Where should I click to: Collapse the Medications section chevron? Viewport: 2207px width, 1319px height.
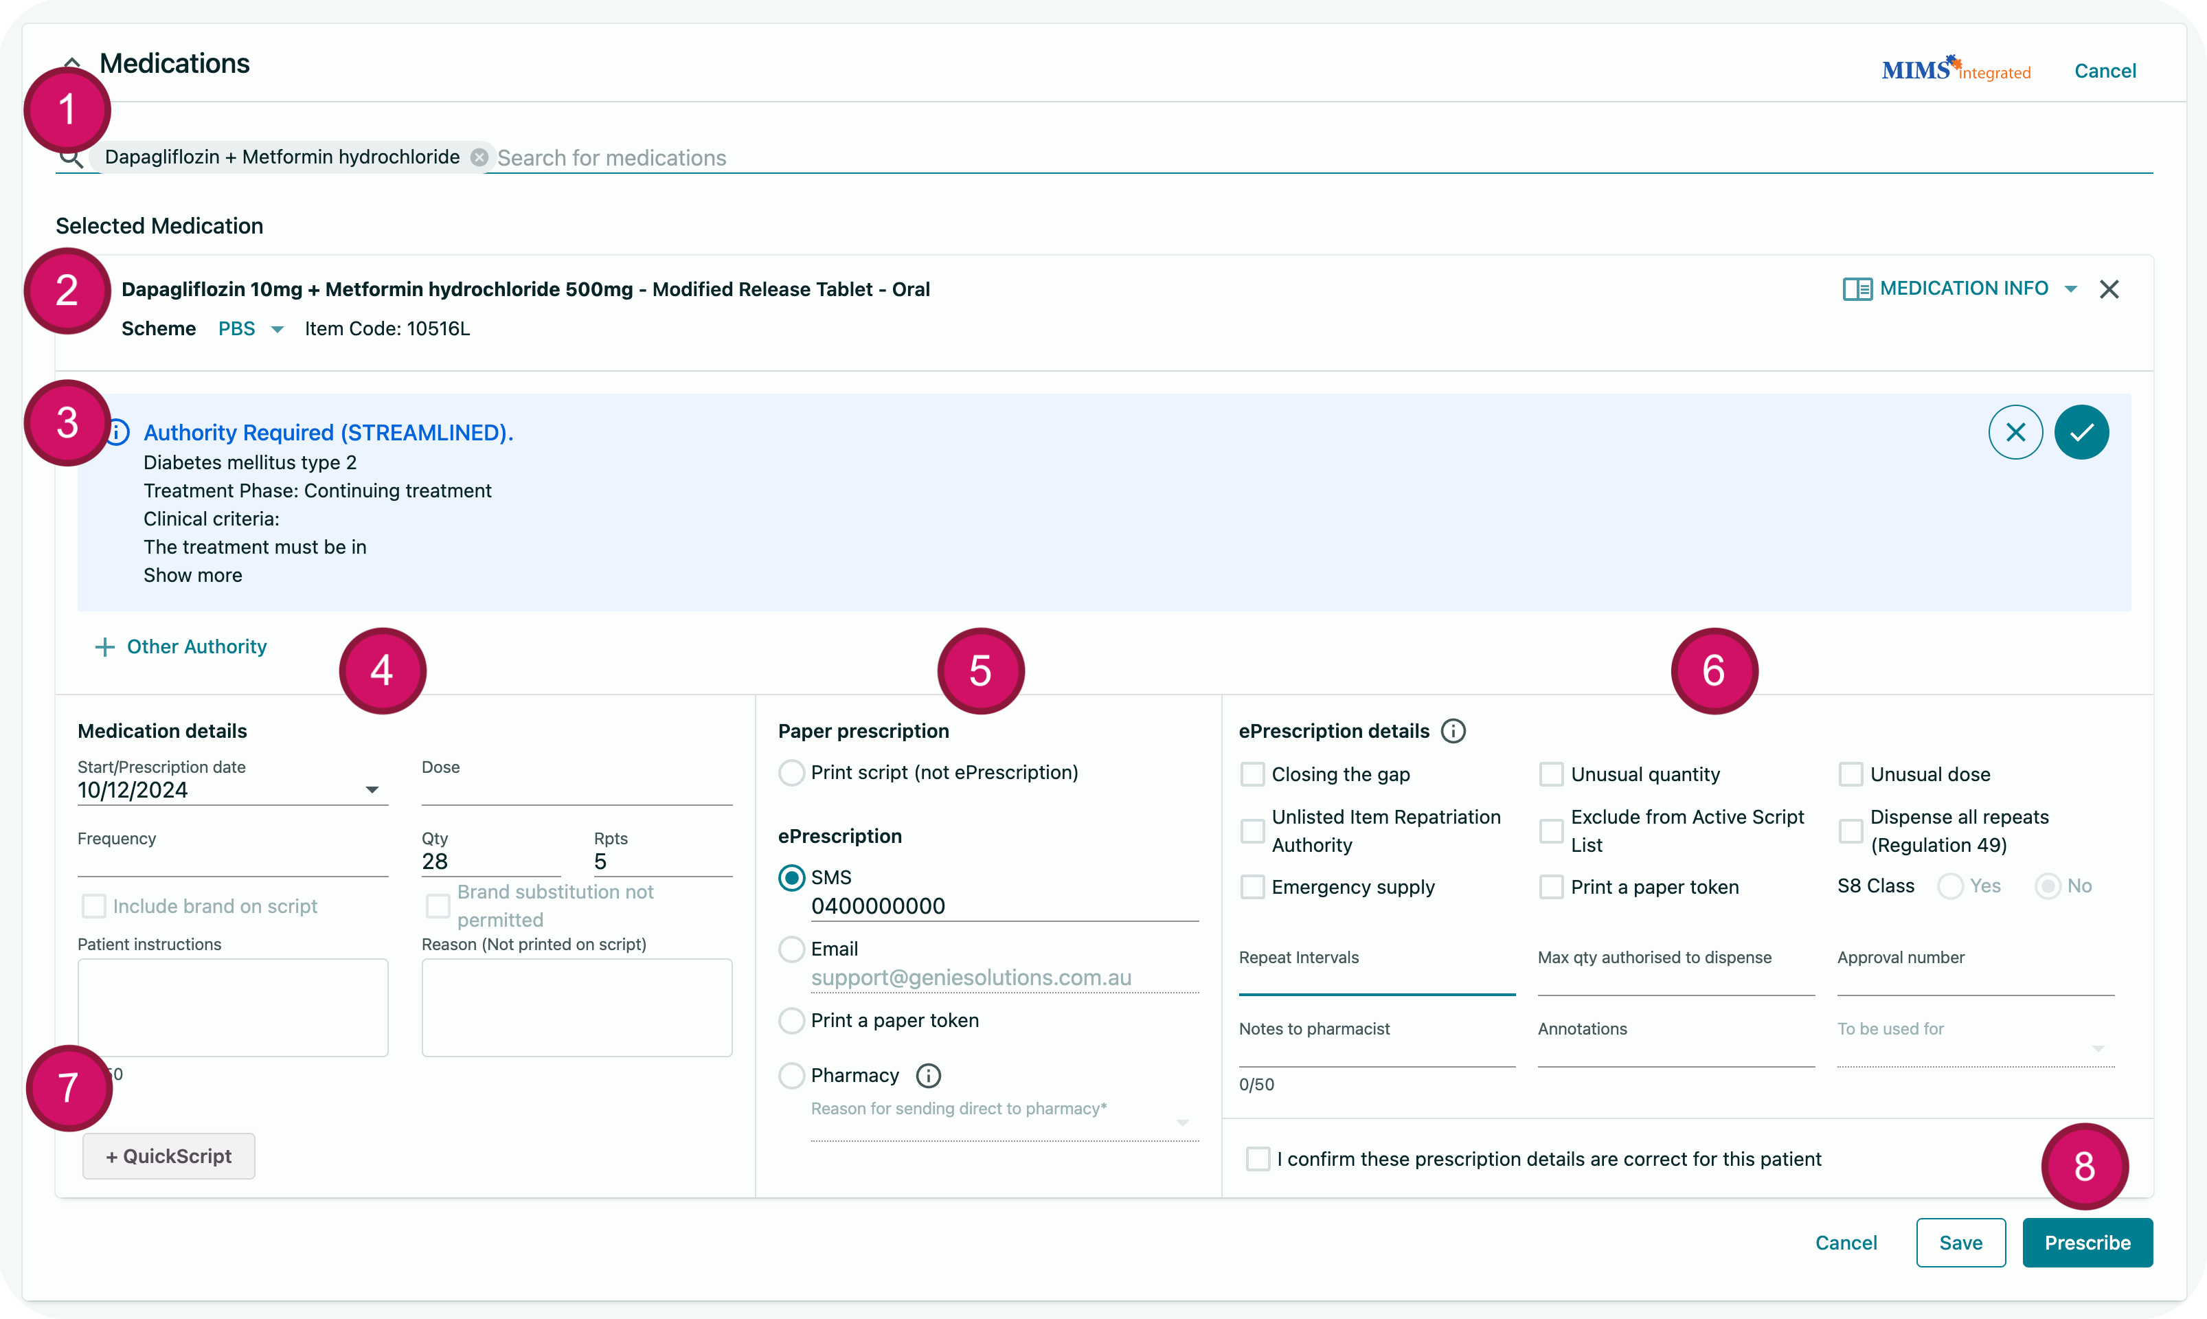point(73,64)
